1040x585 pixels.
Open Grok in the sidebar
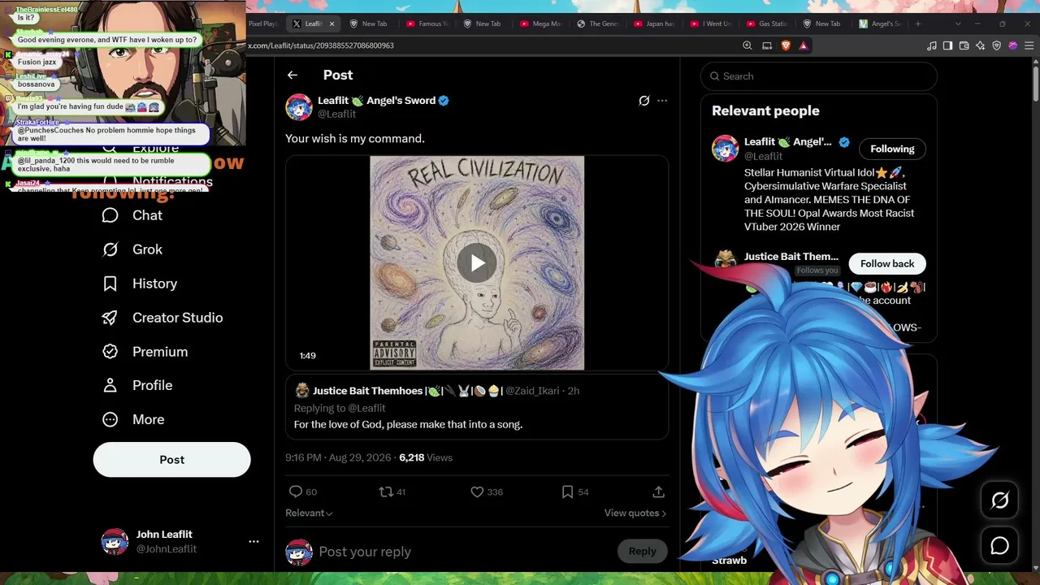132,249
